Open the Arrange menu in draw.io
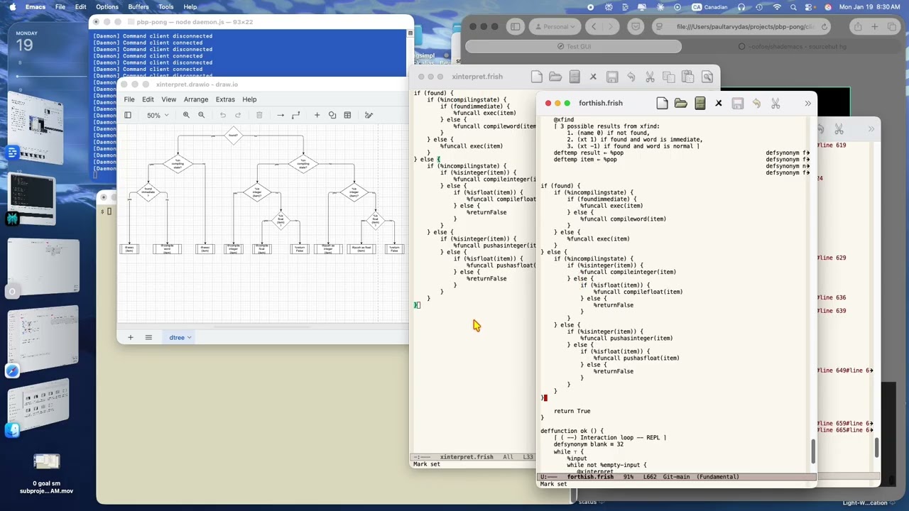 pos(196,99)
